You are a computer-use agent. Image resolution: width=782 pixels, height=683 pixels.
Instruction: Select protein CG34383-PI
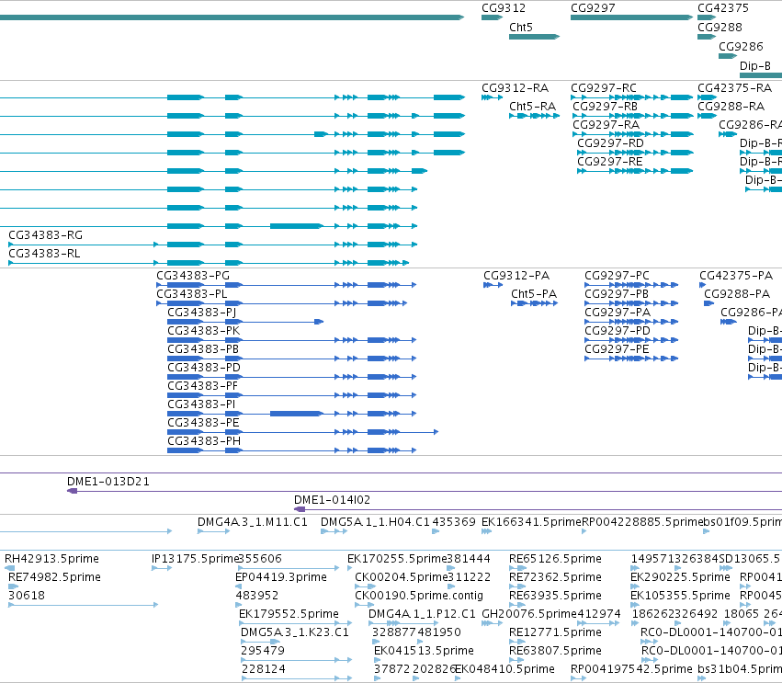[x=291, y=414]
